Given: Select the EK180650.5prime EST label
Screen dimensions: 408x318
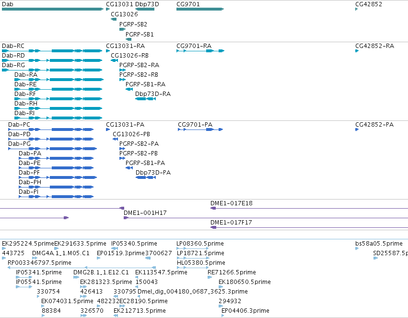Looking at the screenshot, I should click(245, 282).
